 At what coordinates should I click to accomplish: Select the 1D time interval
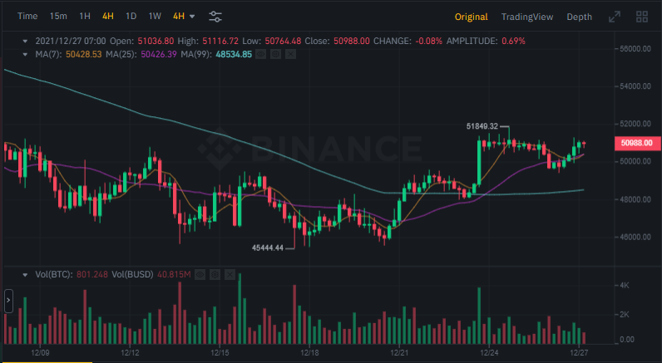pos(131,16)
